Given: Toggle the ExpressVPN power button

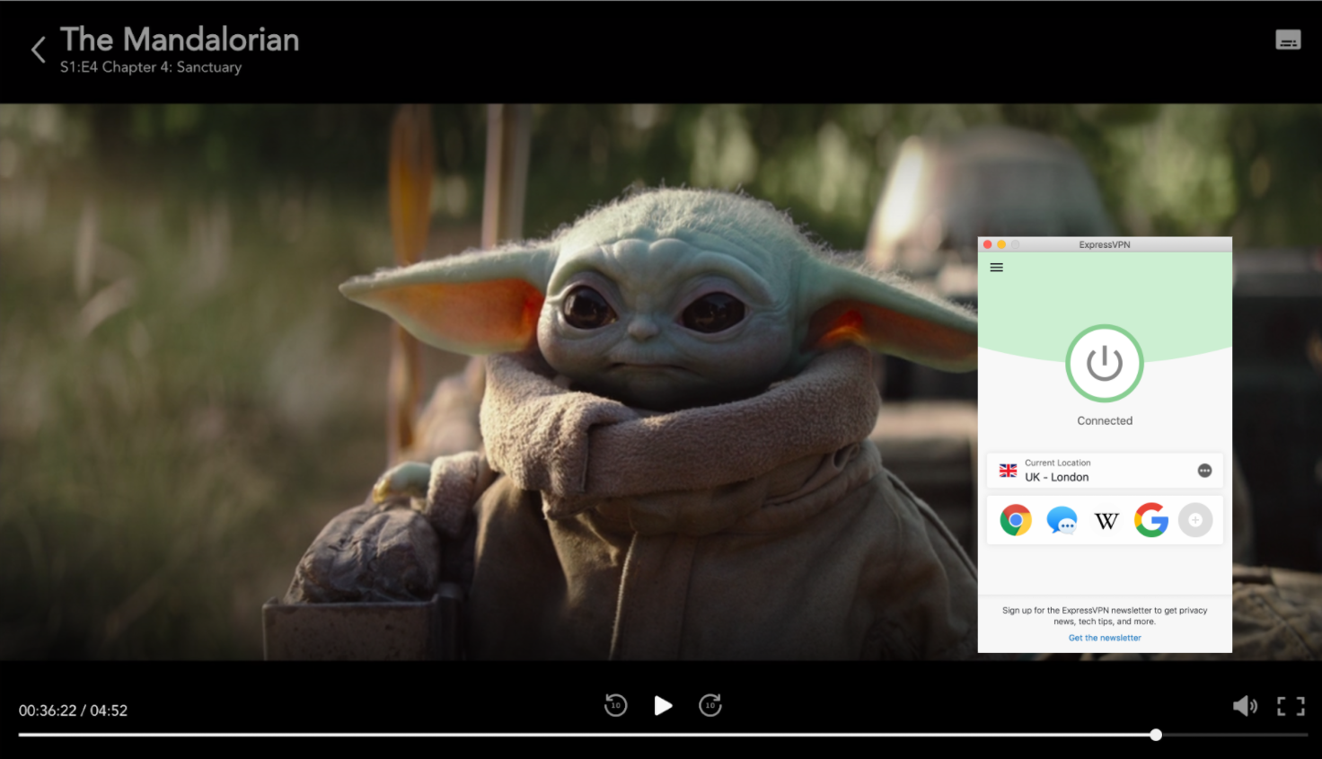Looking at the screenshot, I should click(1105, 364).
